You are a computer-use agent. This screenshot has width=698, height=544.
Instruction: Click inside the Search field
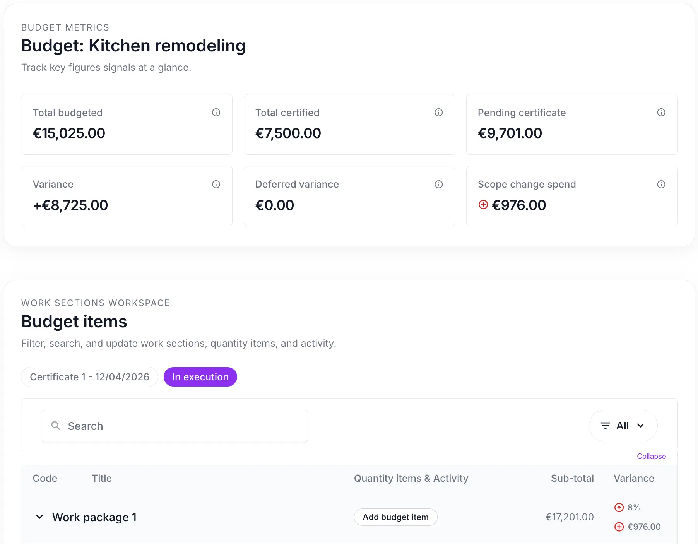click(x=174, y=426)
